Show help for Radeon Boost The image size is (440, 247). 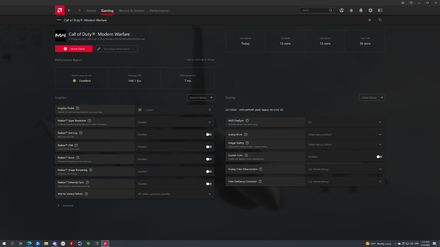[x=78, y=158]
